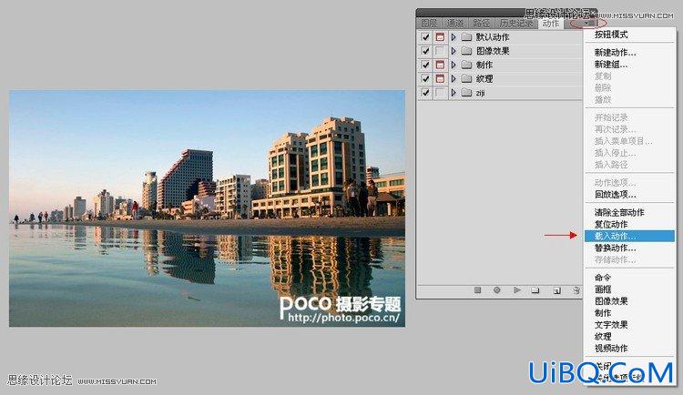This screenshot has height=395, width=683.
Task: Uncheck the include checkbox for 制作 row
Action: [425, 65]
